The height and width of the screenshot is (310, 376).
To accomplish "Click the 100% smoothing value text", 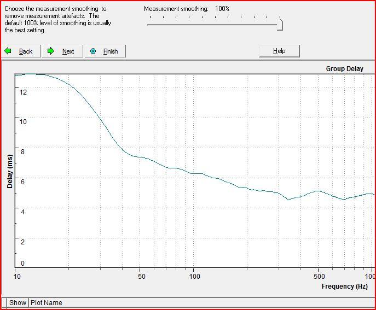I will 222,9.
